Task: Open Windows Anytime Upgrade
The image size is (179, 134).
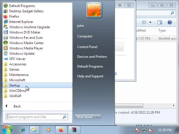Action: [29, 27]
